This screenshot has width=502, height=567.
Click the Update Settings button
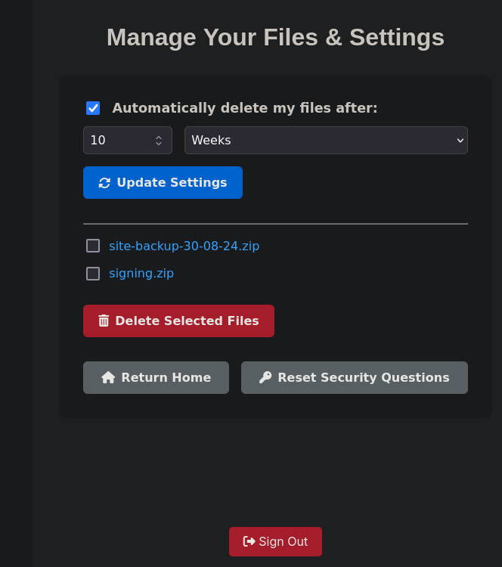pos(163,183)
